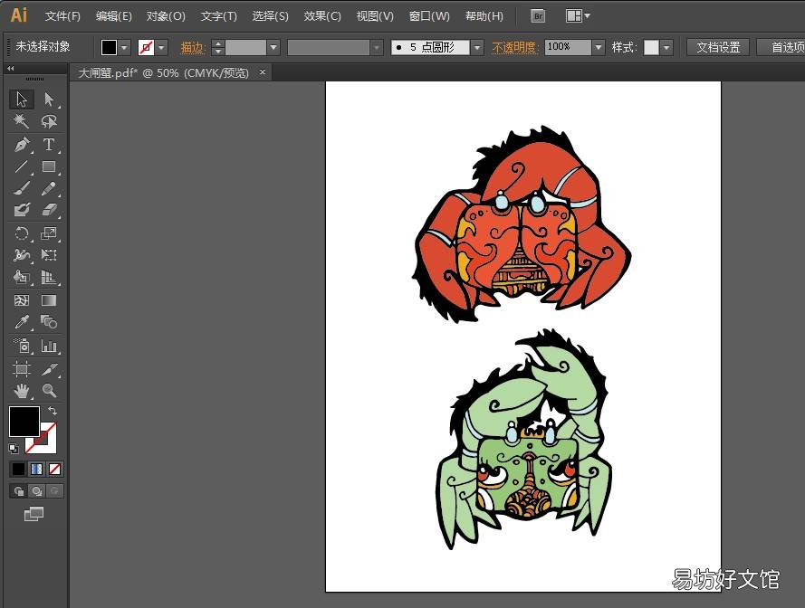
Task: Open the 效果(C) menu
Action: click(322, 16)
